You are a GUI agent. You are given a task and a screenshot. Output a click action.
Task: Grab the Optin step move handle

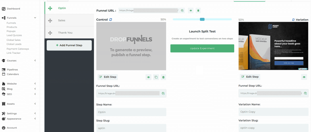click(x=50, y=8)
